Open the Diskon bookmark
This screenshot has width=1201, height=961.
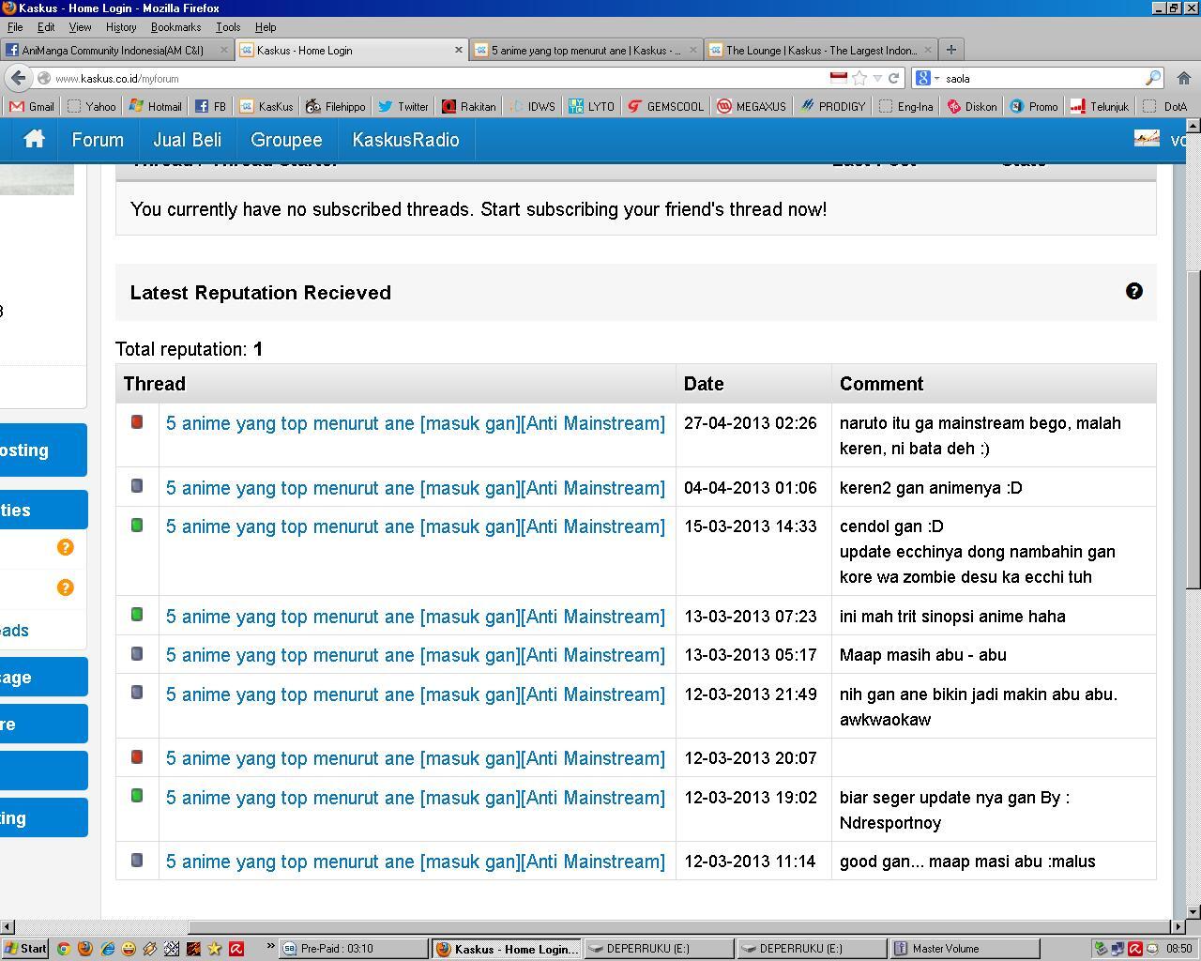[x=971, y=106]
